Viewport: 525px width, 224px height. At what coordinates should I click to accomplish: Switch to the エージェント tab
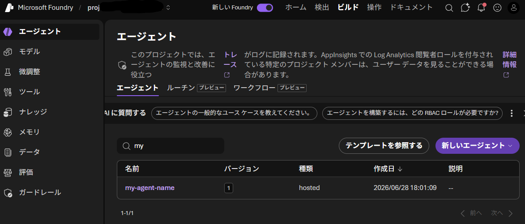[137, 88]
